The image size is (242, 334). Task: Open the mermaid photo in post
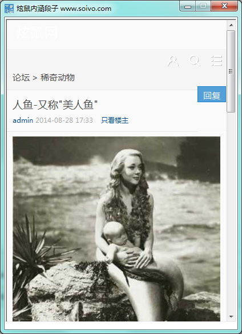tap(116, 229)
